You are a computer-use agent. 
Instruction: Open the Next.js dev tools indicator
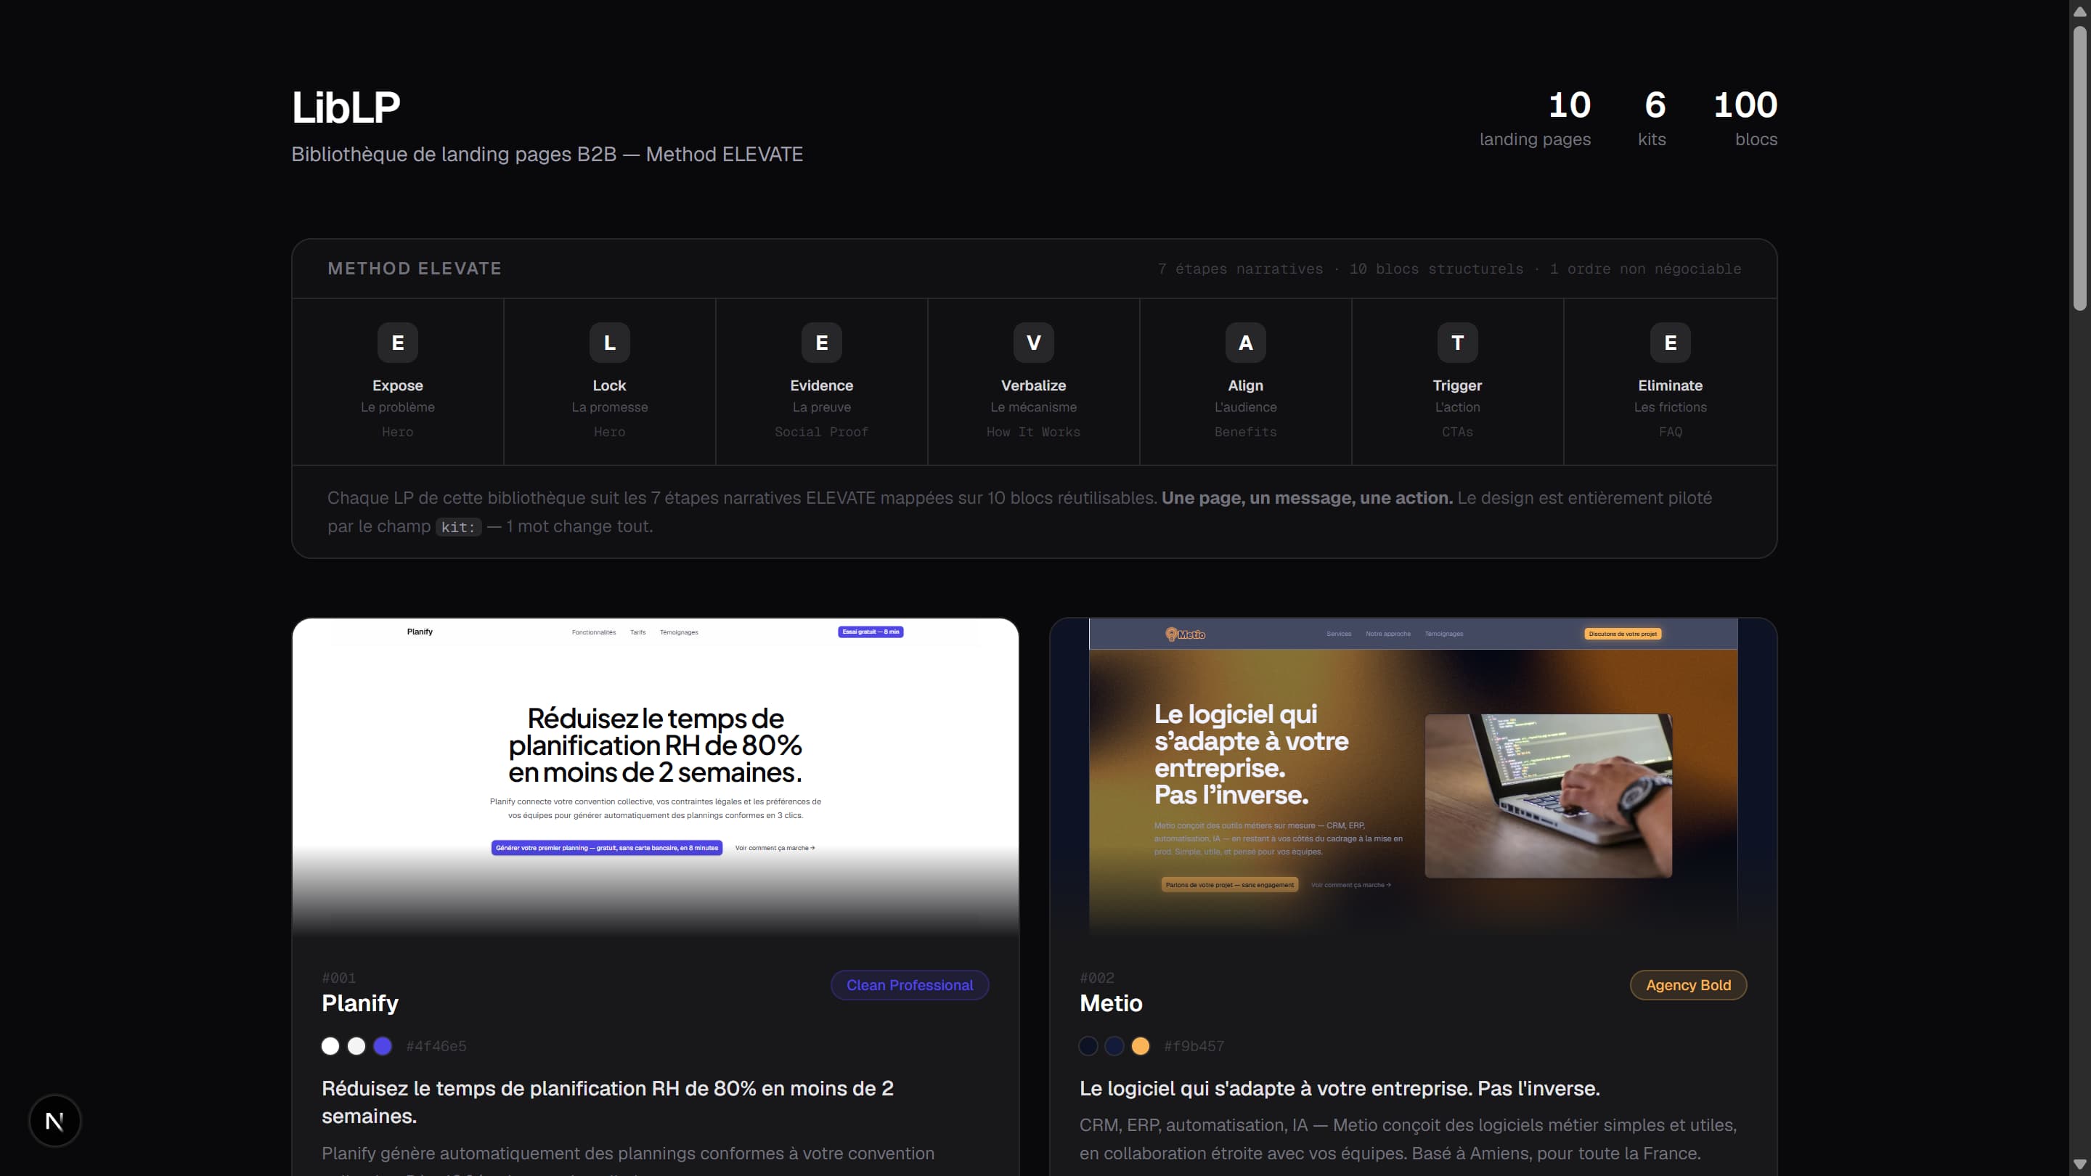tap(54, 1121)
